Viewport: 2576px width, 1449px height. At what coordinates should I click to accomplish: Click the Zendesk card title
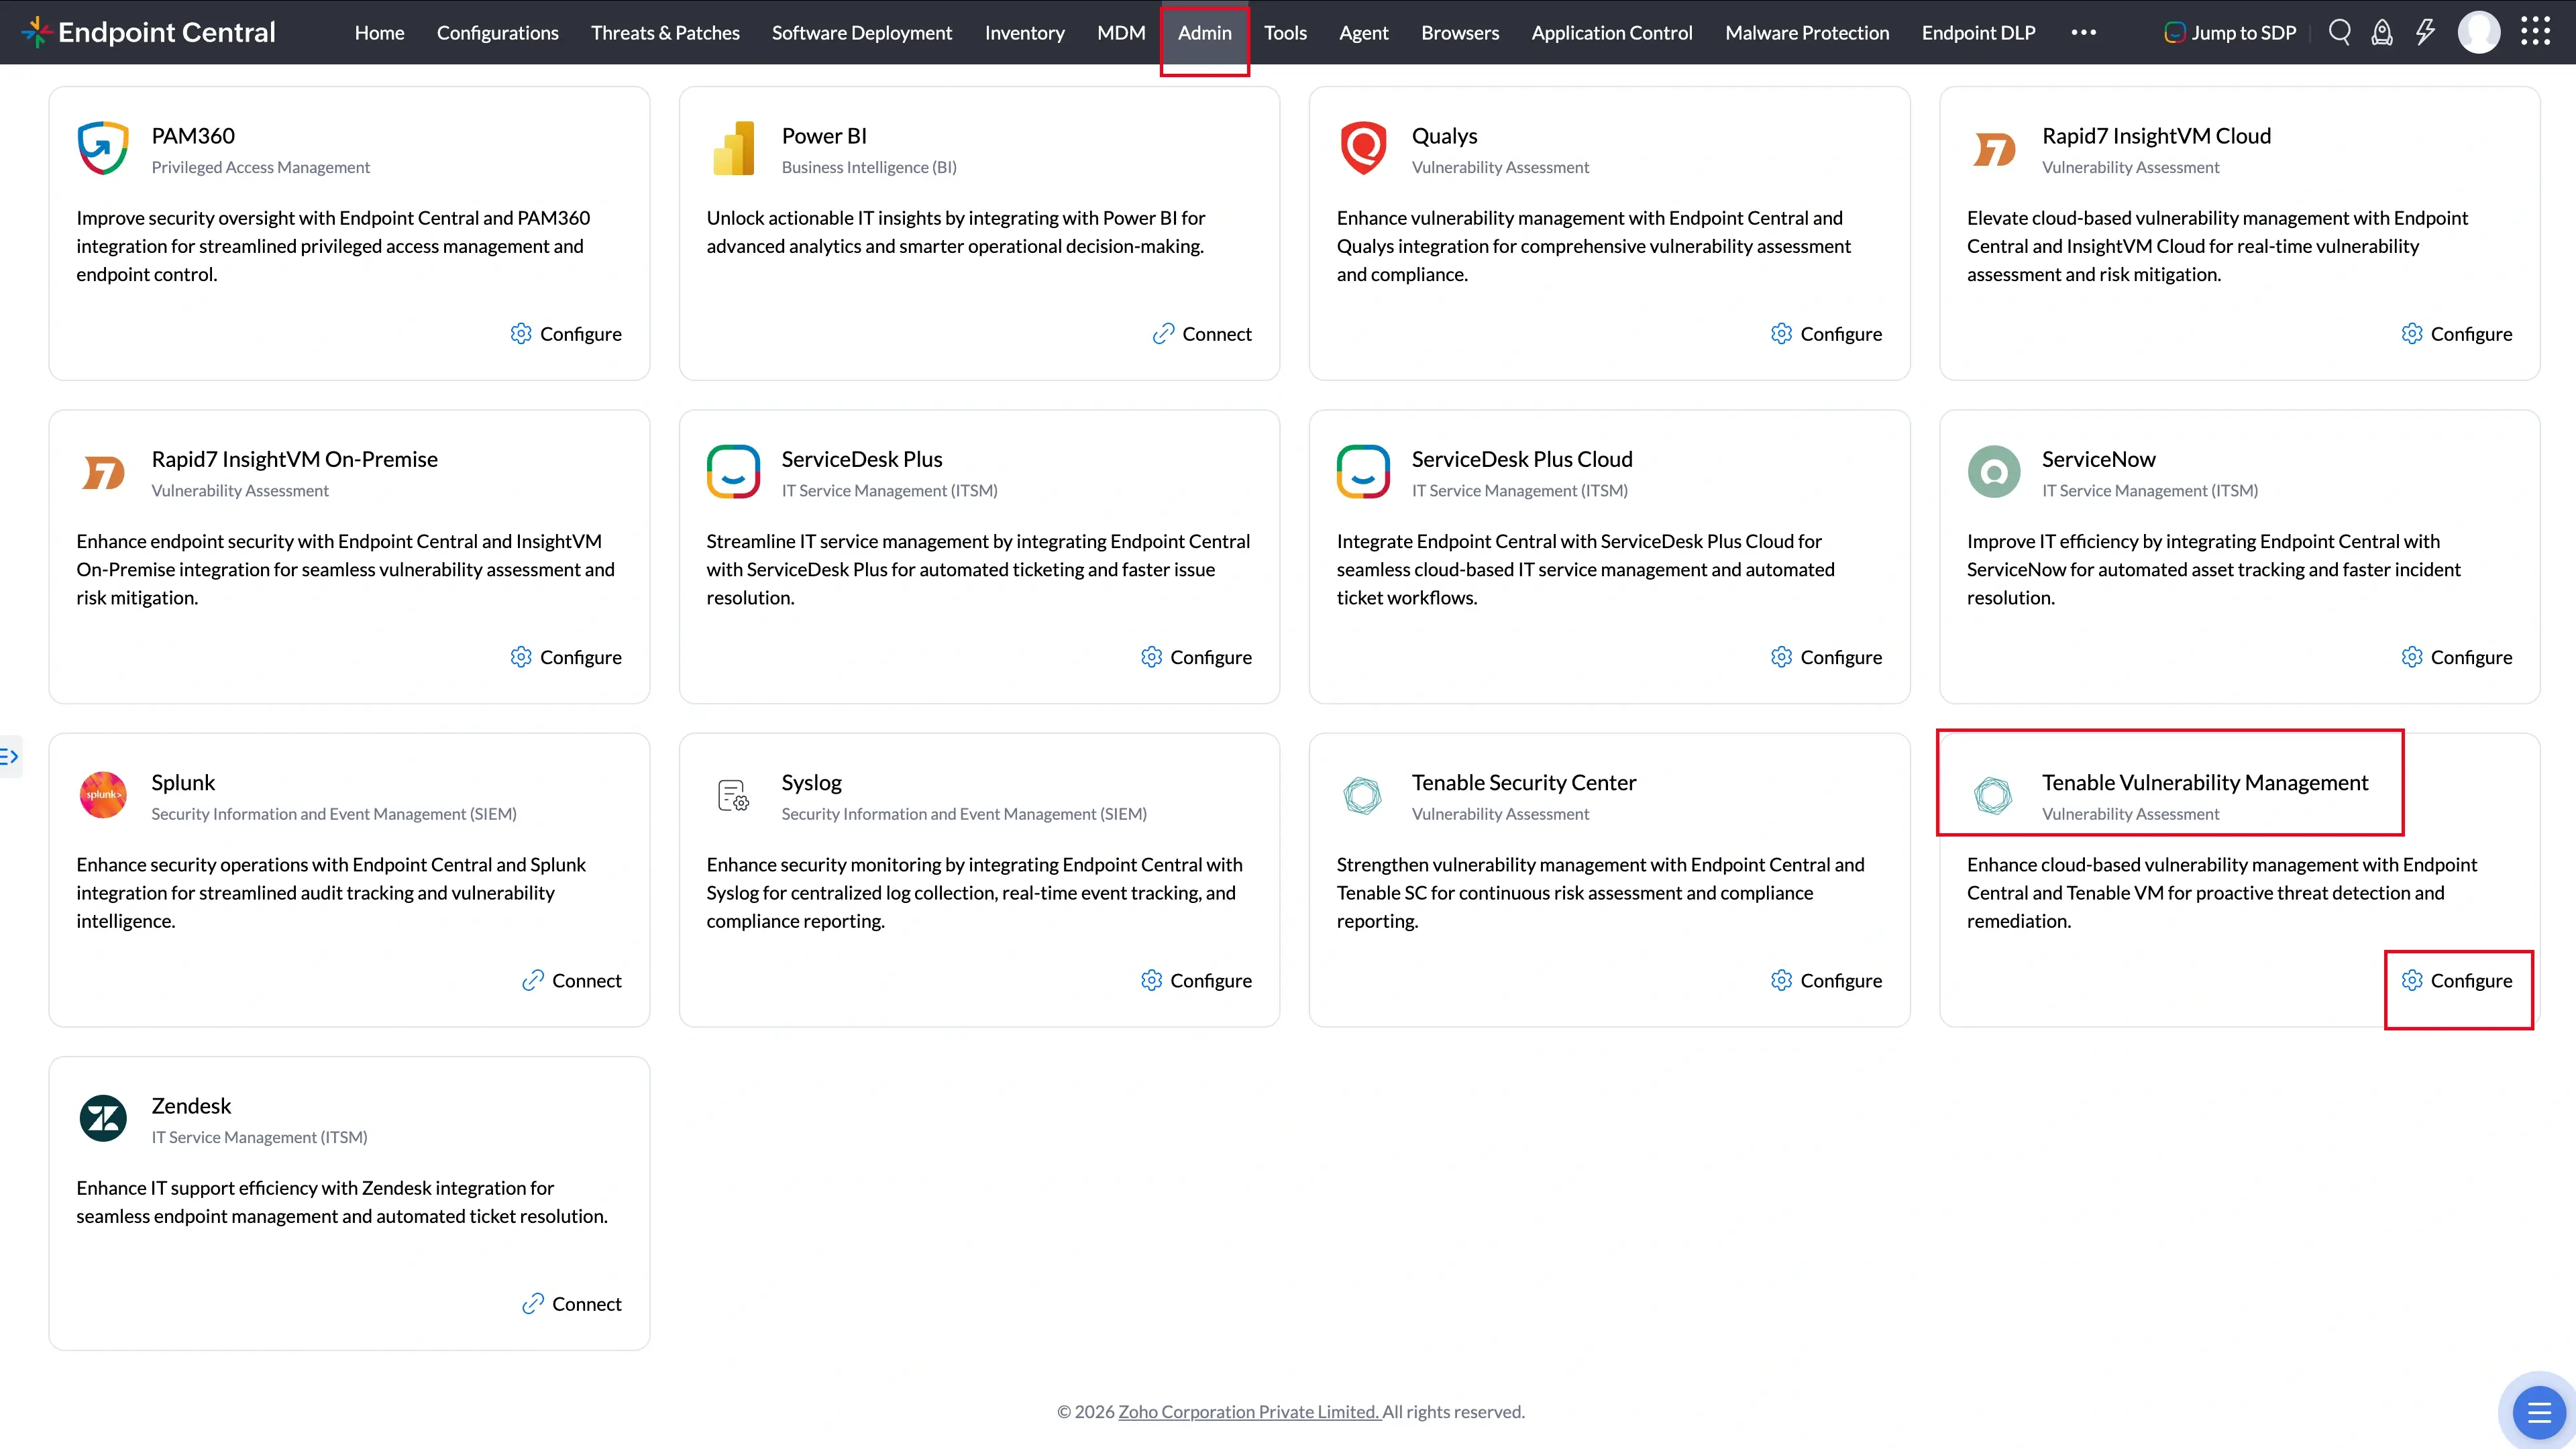191,1106
